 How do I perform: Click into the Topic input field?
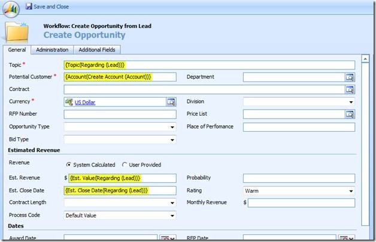[209, 65]
